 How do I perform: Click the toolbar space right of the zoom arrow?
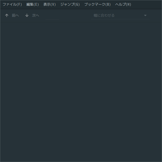(x=156, y=16)
